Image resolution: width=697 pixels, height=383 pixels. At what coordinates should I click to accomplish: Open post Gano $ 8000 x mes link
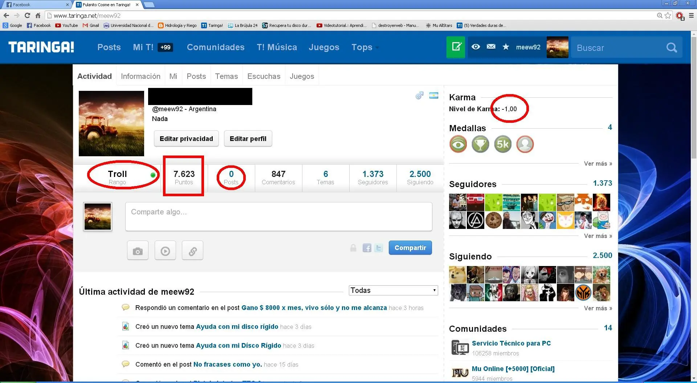click(314, 308)
